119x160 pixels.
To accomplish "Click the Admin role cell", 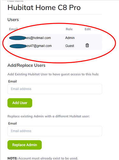I will pyautogui.click(x=70, y=38).
